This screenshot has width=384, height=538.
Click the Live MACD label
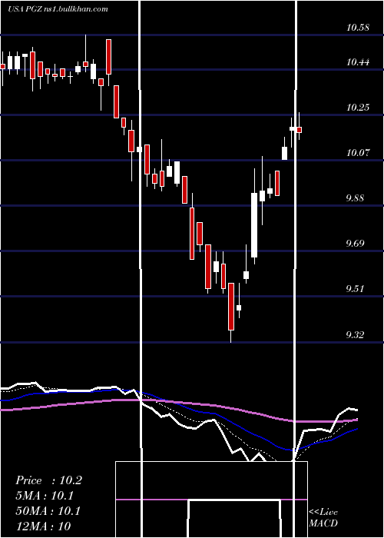tap(323, 517)
